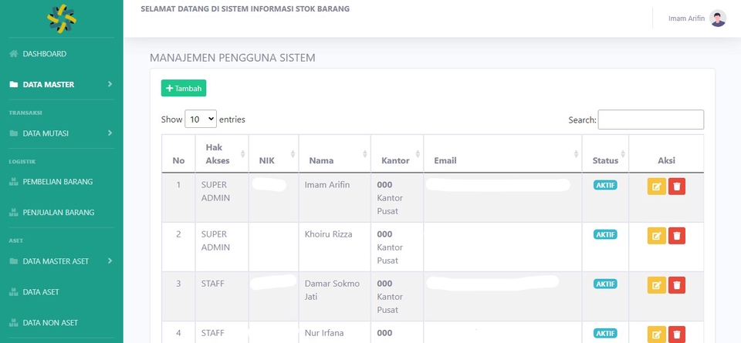The width and height of the screenshot is (741, 343).
Task: Click the AKTIF status badge for Imam Arifin
Action: (x=605, y=185)
